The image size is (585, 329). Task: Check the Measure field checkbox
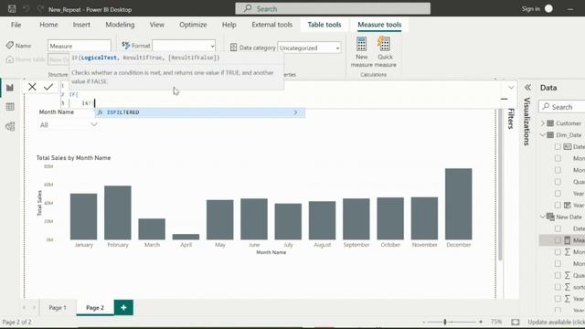(558, 240)
